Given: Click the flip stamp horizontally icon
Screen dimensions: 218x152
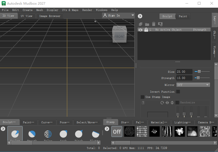Looking at the screenshot, I should pos(167,103).
